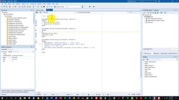Expand the Build Configurations (Debug) node
This screenshot has height=100, width=179.
[145, 19]
